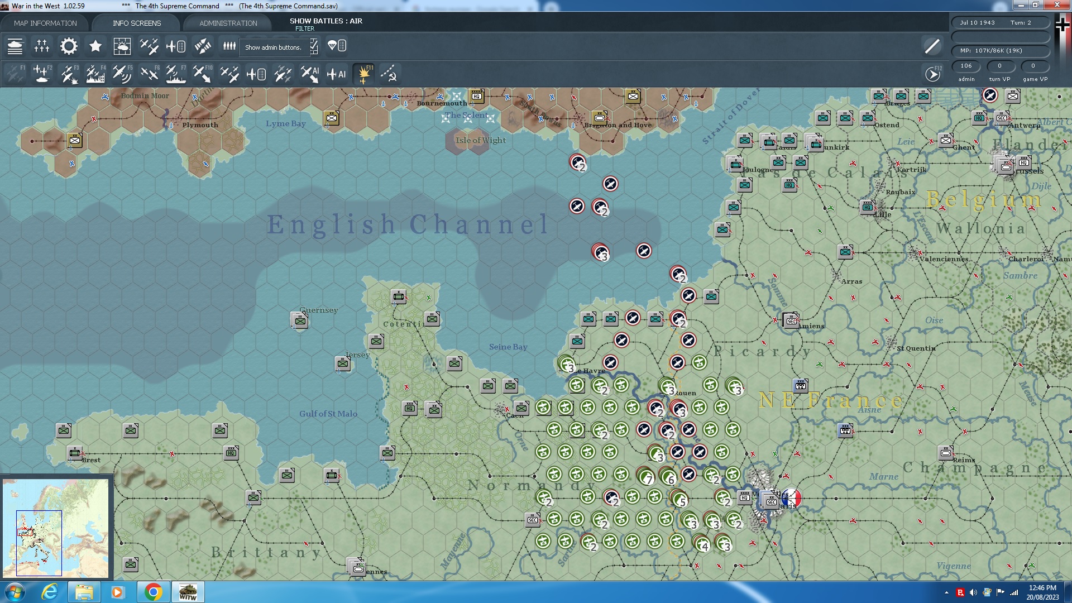Select the F7 naval patrol icon
Image resolution: width=1072 pixels, height=603 pixels.
(175, 74)
